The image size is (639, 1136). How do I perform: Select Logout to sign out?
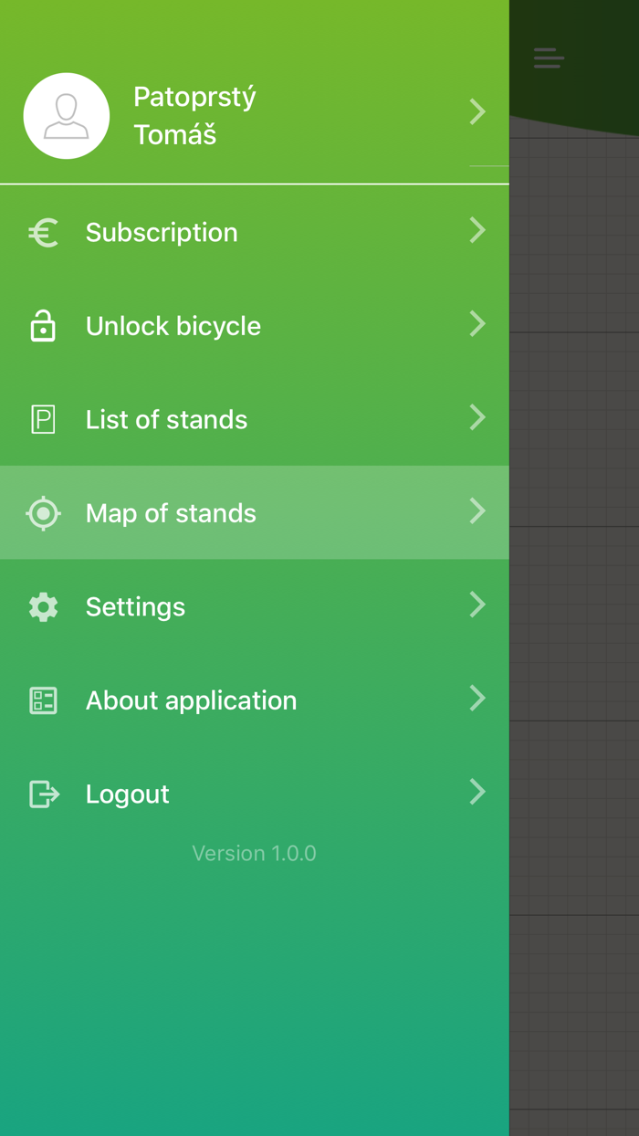pyautogui.click(x=255, y=794)
